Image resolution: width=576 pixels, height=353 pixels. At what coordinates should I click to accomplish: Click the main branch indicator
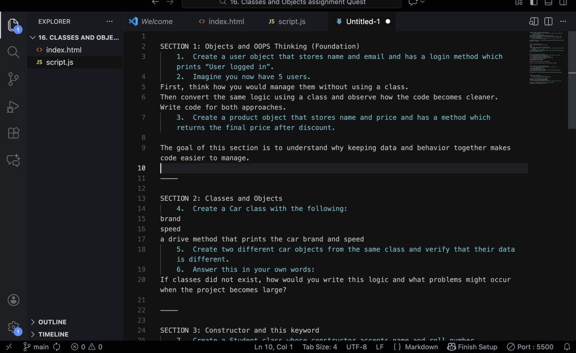point(36,347)
